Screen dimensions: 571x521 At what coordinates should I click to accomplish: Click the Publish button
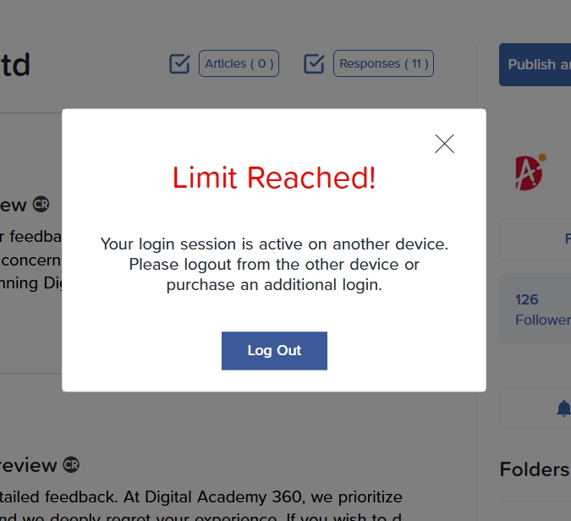click(535, 65)
